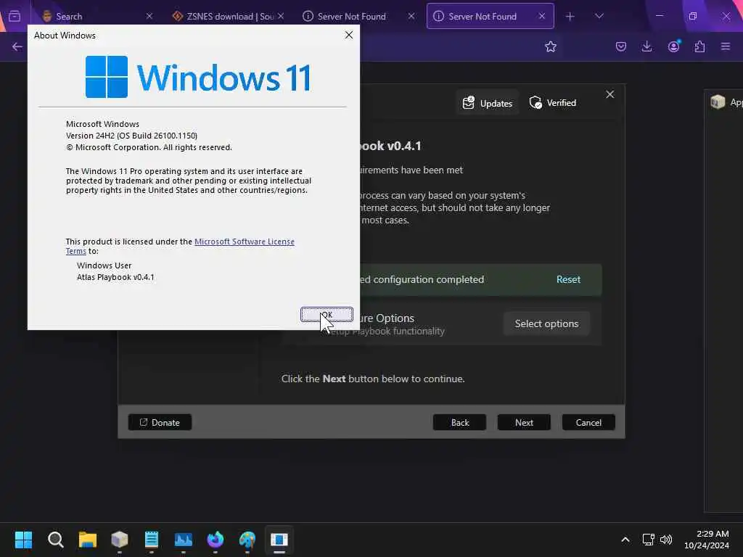
Task: Click Reset beside configuration completed
Action: [568, 279]
